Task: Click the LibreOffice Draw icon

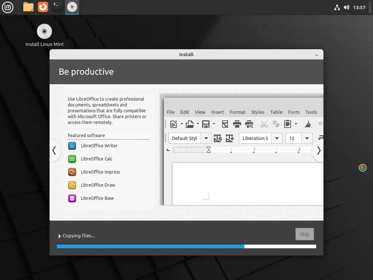Action: (x=72, y=185)
